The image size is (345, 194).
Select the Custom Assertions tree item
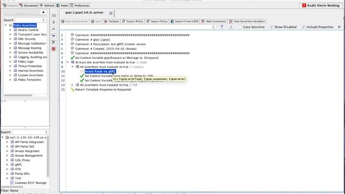tap(31, 75)
